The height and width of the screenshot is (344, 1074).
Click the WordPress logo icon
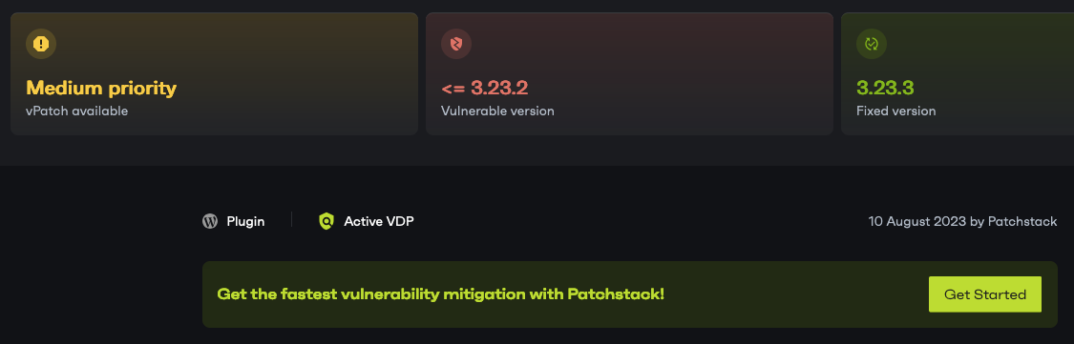210,222
